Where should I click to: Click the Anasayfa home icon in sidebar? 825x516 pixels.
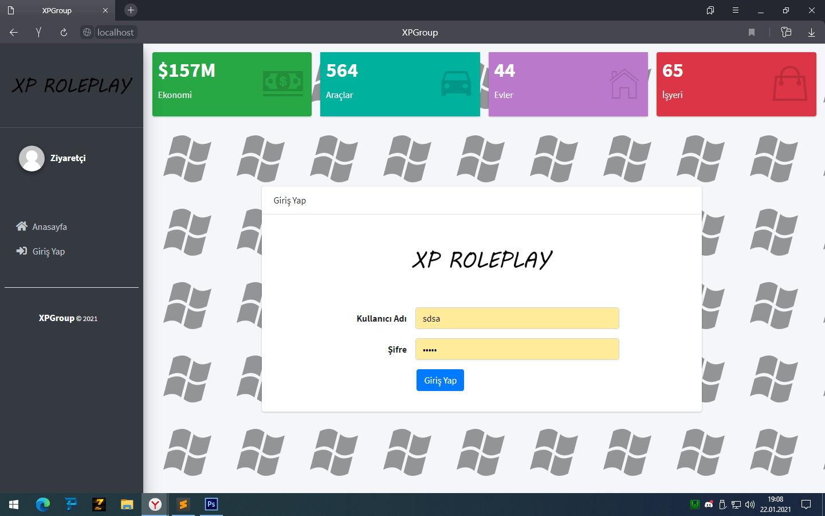(22, 226)
